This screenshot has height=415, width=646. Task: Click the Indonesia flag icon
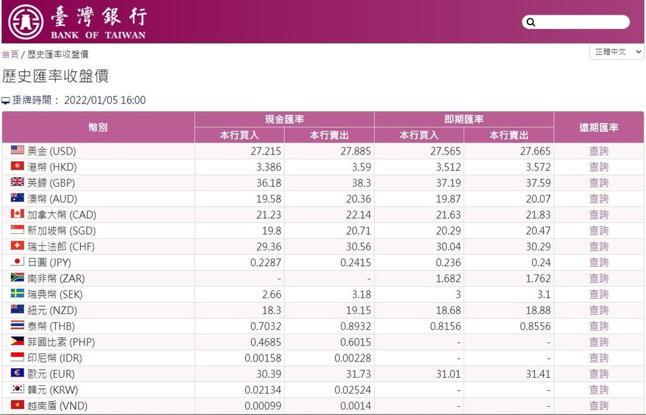click(x=17, y=357)
